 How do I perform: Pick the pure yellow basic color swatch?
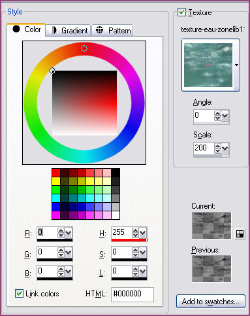pos(56,181)
